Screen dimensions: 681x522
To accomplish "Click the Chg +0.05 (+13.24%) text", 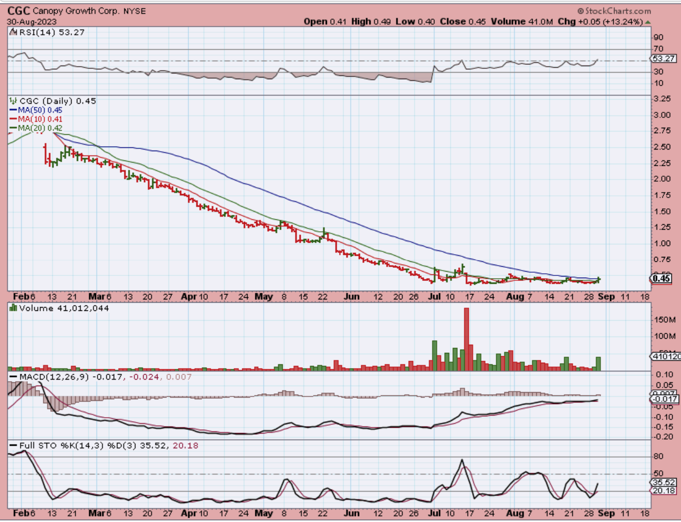I will click(600, 22).
